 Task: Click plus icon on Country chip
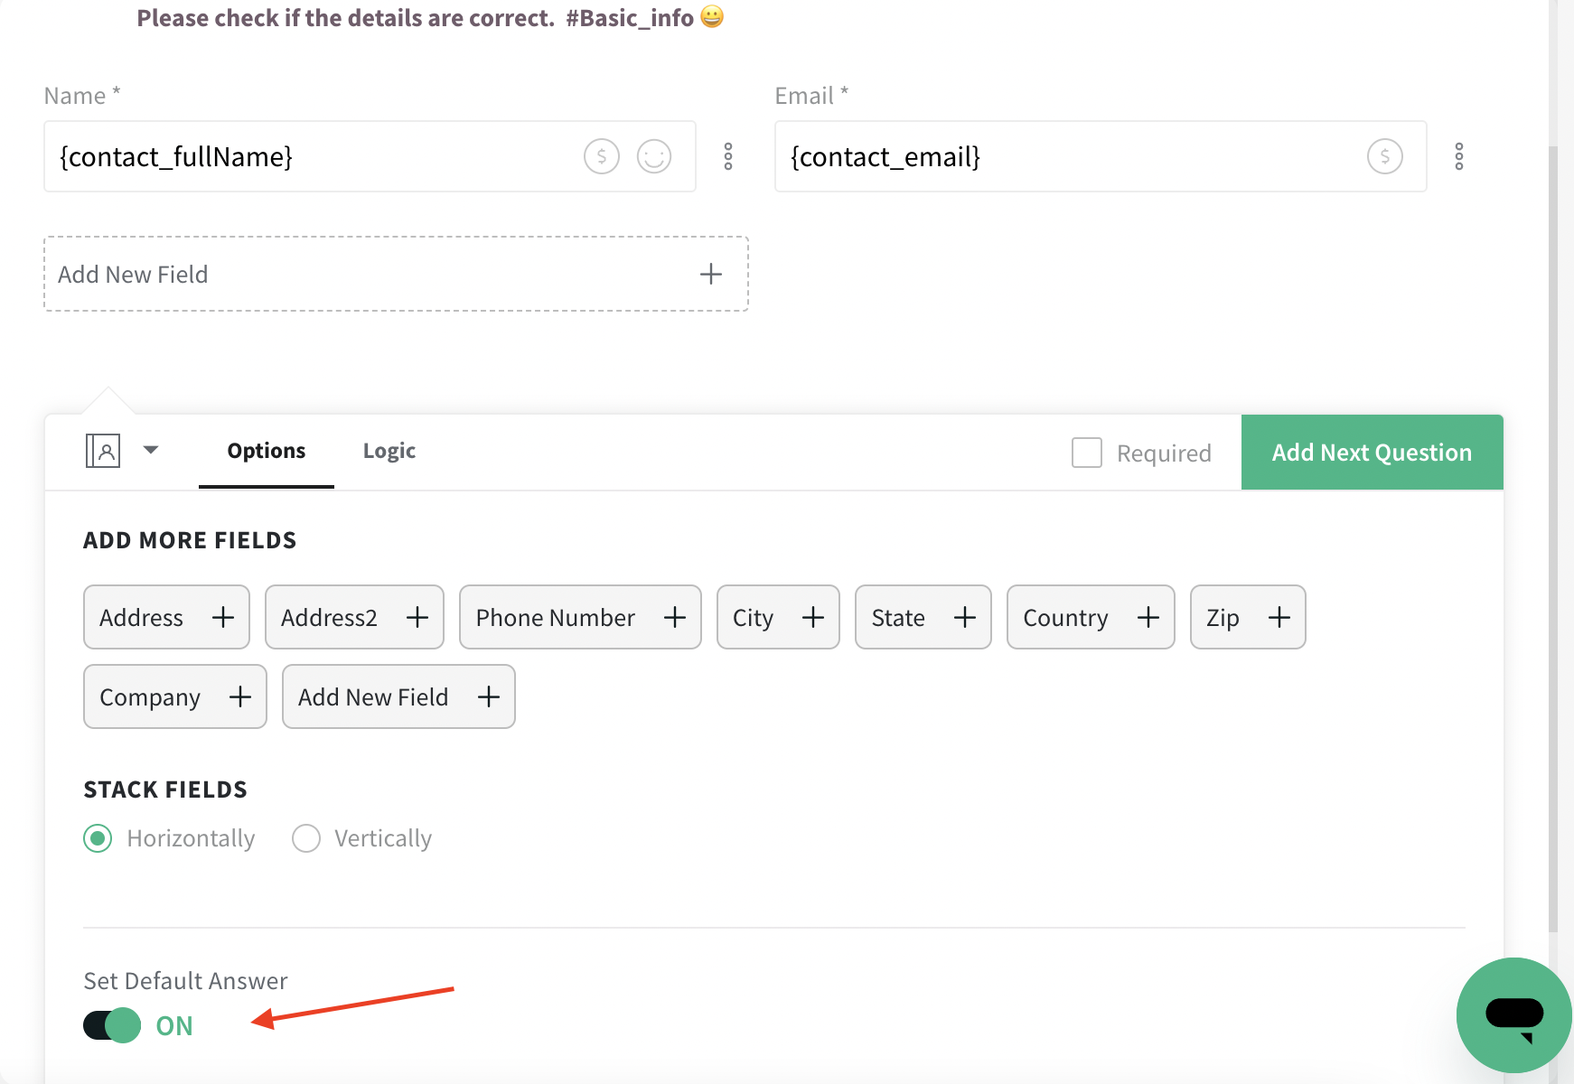[1148, 617]
